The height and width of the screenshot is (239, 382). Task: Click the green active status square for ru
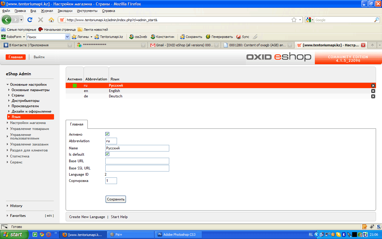pyautogui.click(x=75, y=85)
